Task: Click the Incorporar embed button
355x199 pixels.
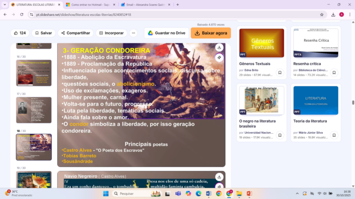Action: [111, 33]
